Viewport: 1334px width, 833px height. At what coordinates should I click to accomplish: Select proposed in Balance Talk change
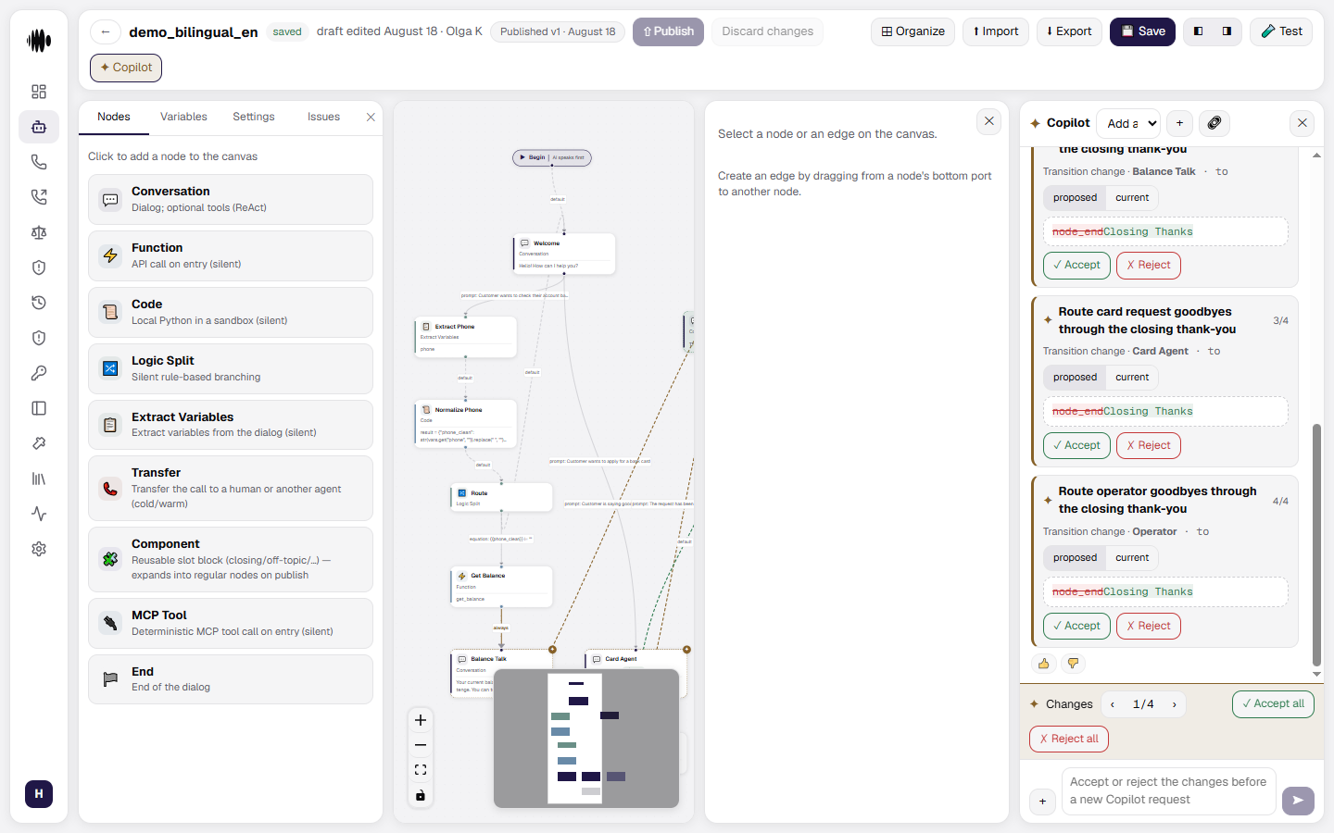tap(1075, 198)
